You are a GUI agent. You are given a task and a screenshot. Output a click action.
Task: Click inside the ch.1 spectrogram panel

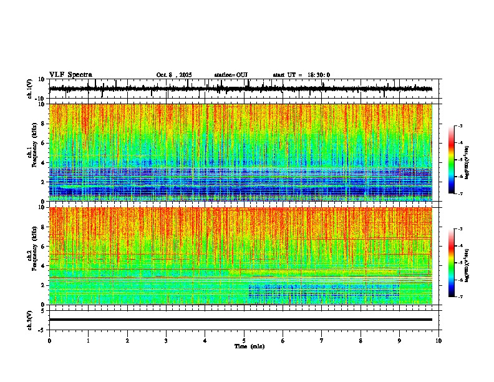(x=241, y=152)
